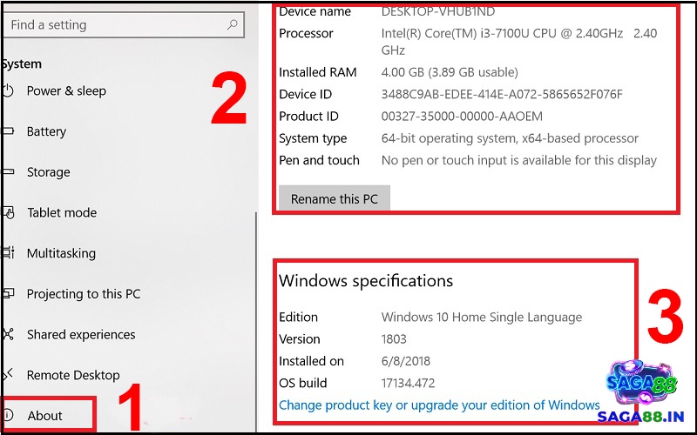Image resolution: width=697 pixels, height=435 pixels.
Task: Click the Shared experiences icon
Action: tap(8, 334)
